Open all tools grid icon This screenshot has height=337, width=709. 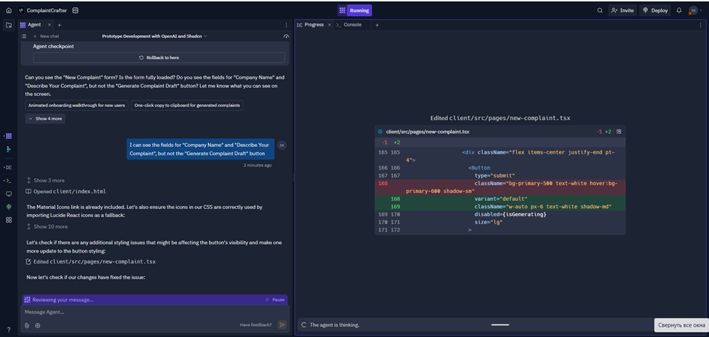(9, 220)
